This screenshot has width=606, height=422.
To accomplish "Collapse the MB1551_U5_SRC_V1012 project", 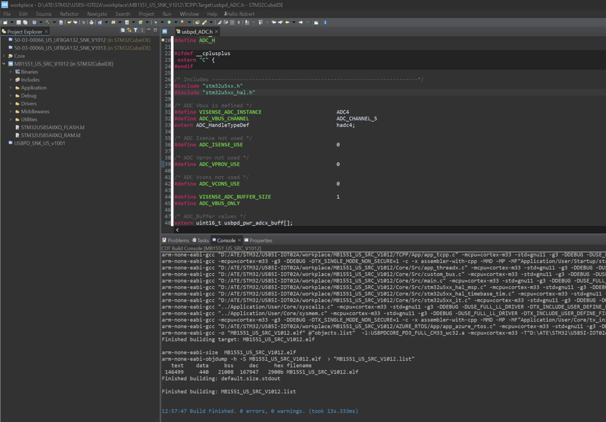I will [4, 64].
